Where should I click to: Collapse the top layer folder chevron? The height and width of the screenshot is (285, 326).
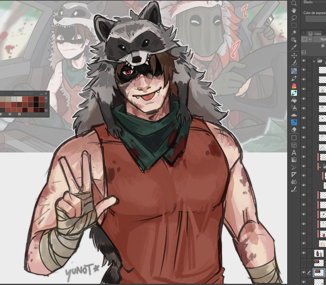pos(314,61)
